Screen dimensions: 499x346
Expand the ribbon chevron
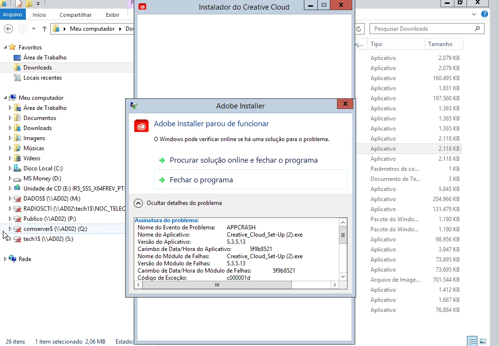click(x=474, y=14)
